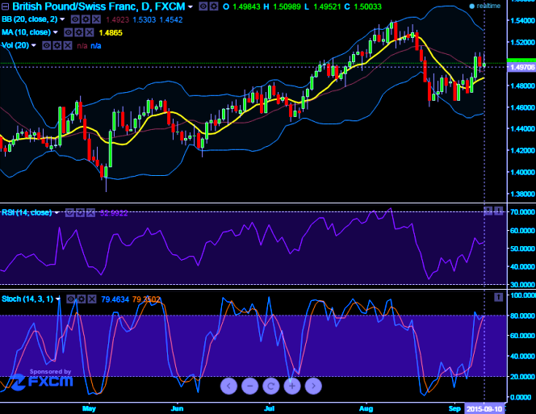Hide the MA (10, close) line with eye icon
Screen dimensions: 536x414
(69, 32)
